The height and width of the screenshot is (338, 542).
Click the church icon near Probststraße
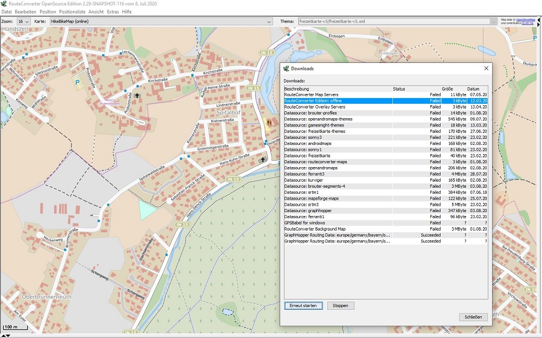[x=137, y=95]
